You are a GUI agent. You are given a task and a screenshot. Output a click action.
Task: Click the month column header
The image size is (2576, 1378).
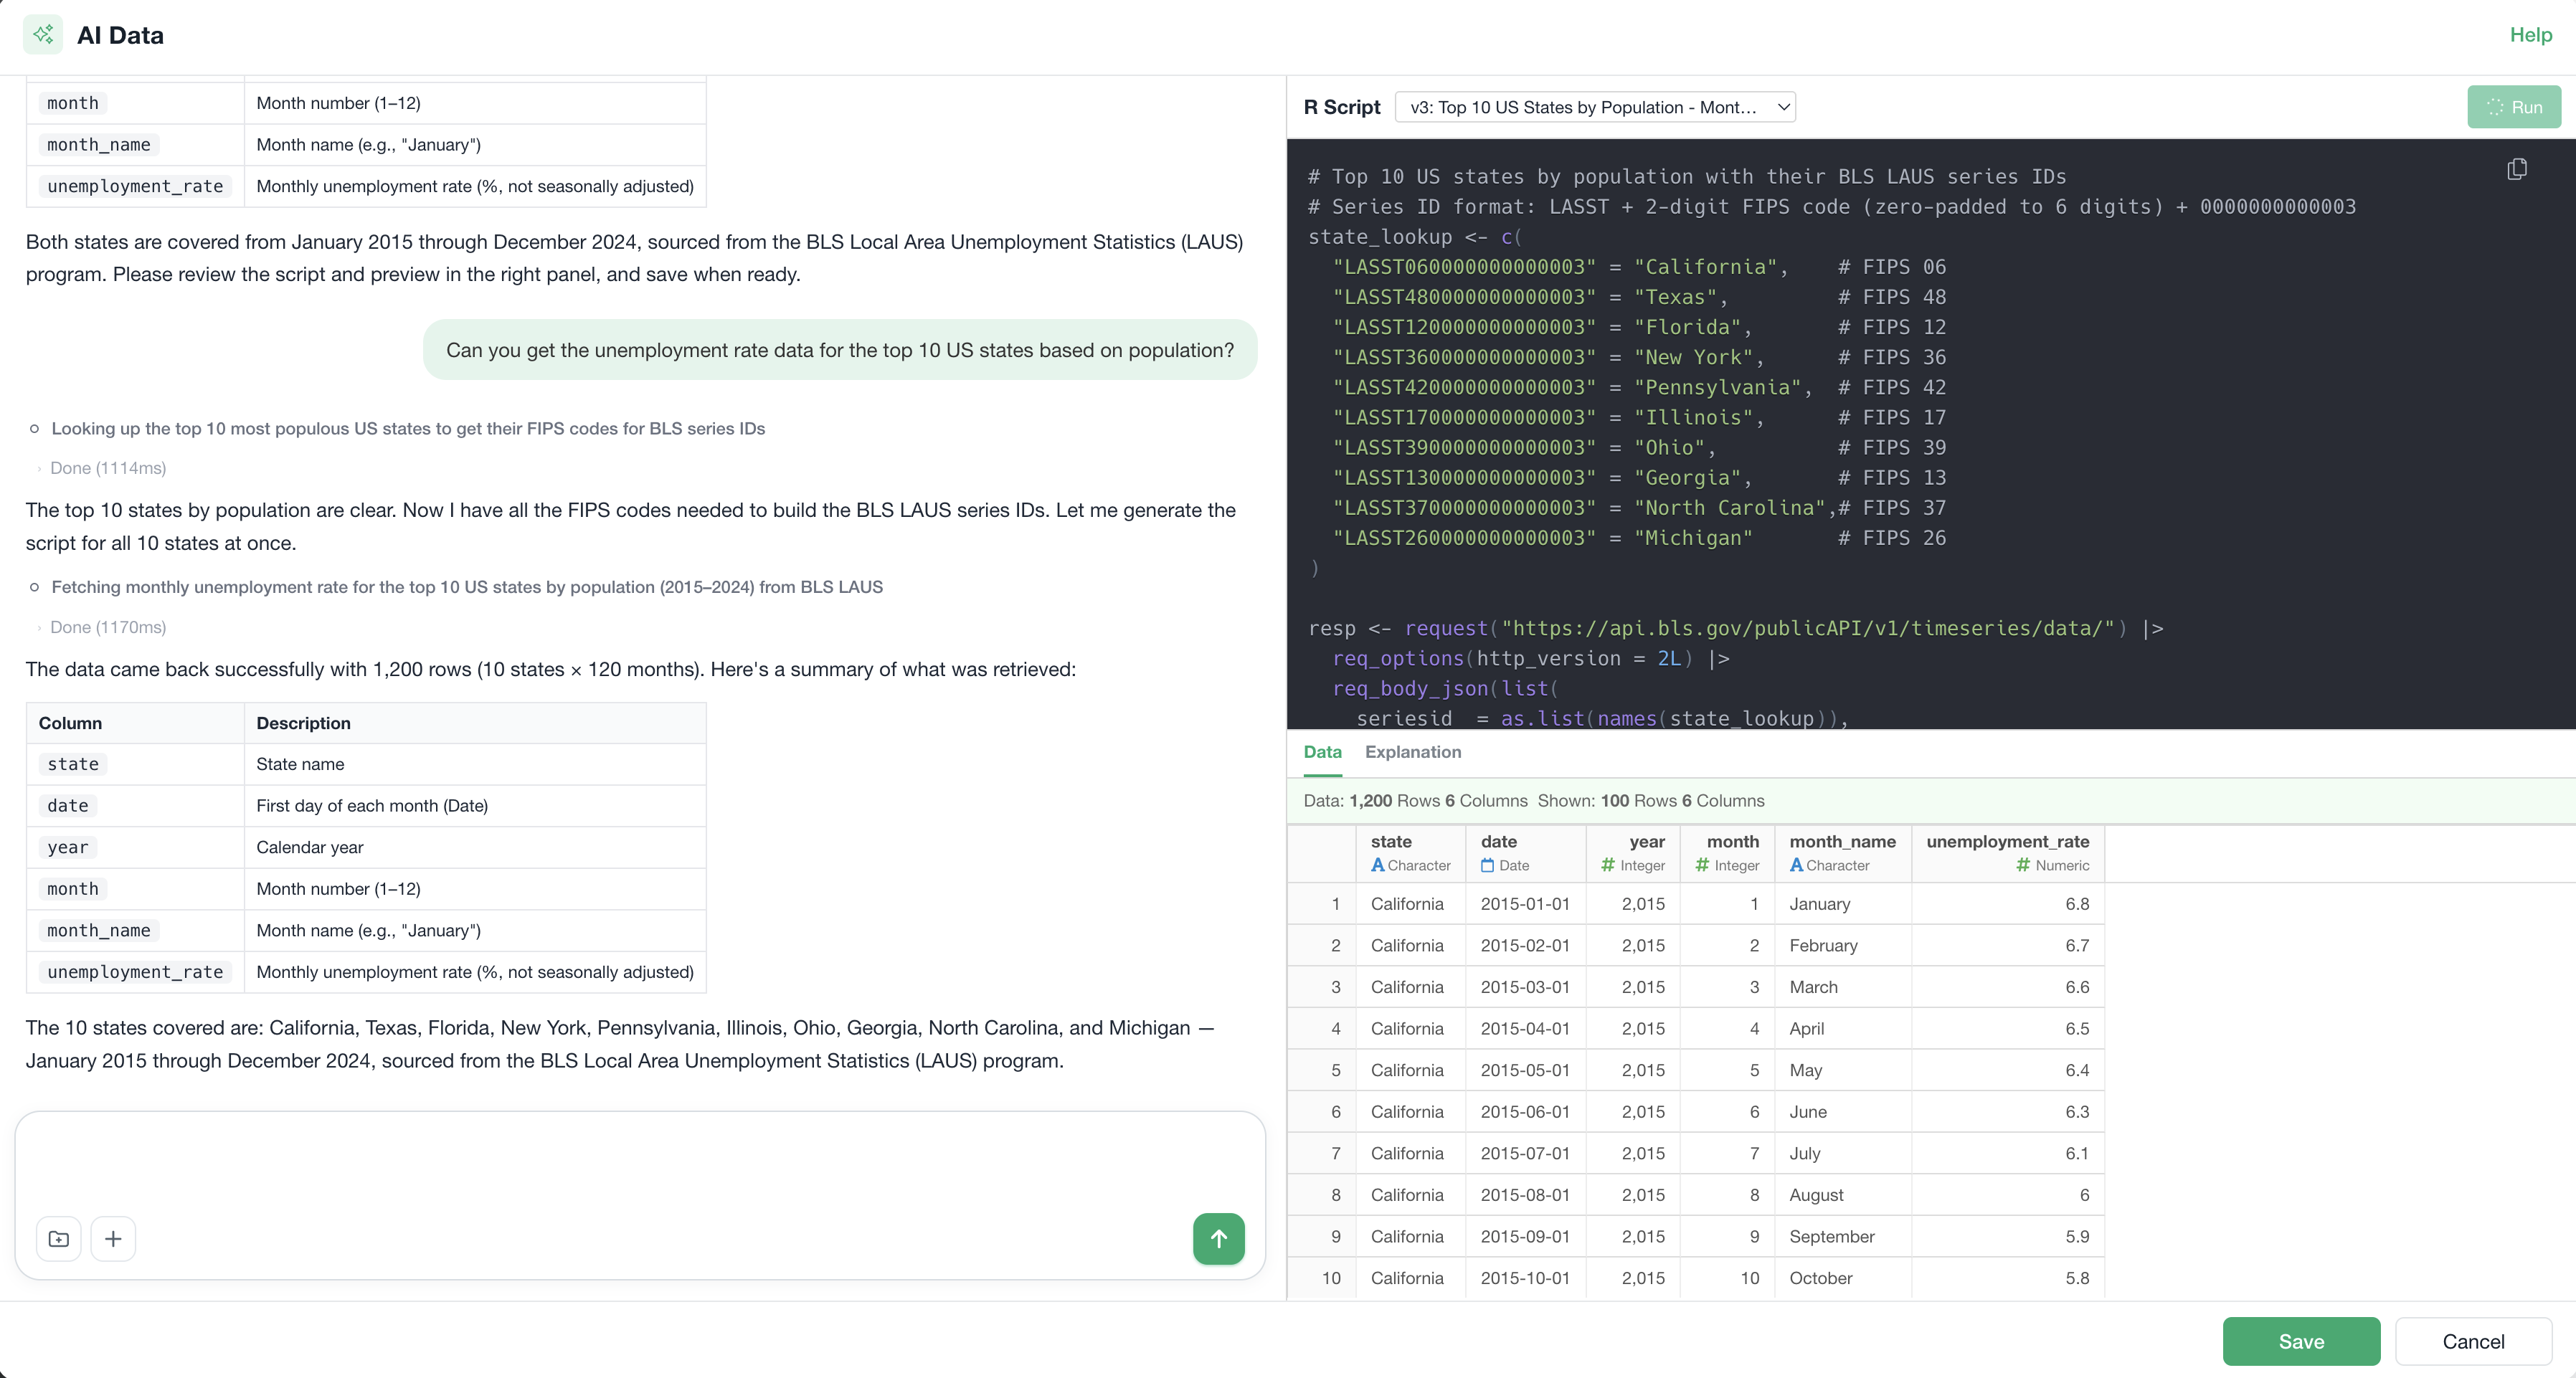[1727, 853]
